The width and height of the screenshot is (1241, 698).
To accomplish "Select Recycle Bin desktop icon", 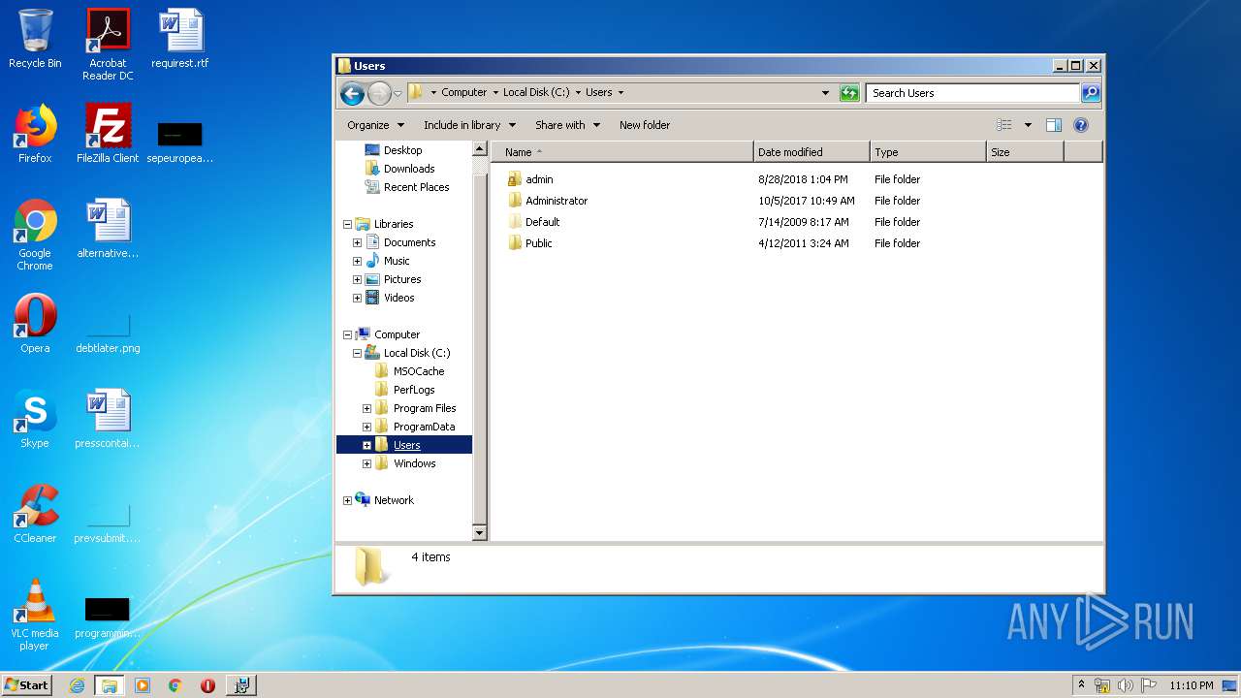I will pyautogui.click(x=35, y=39).
